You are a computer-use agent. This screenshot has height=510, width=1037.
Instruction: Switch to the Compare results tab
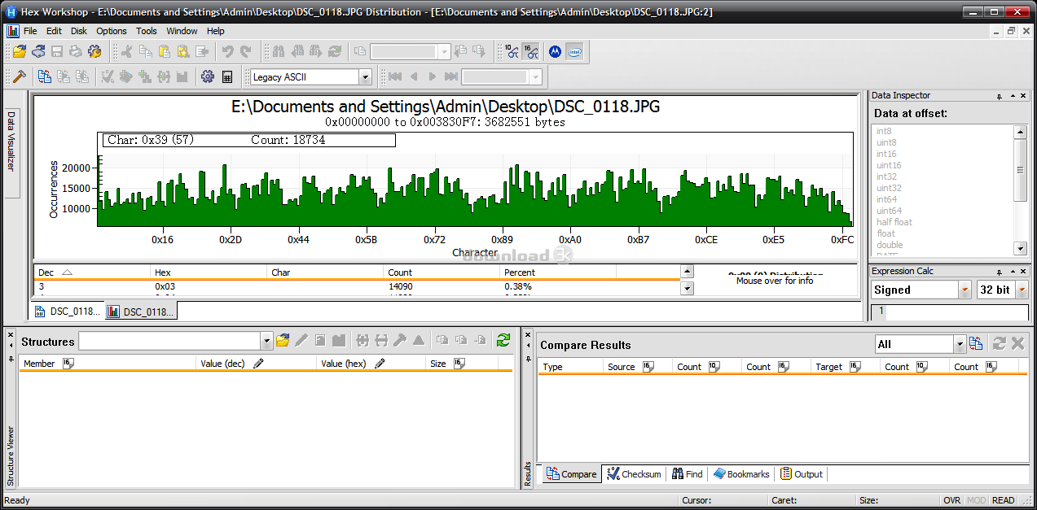[x=571, y=474]
